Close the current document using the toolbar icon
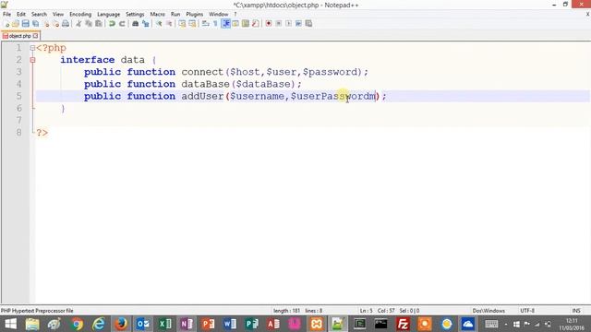 [46, 24]
